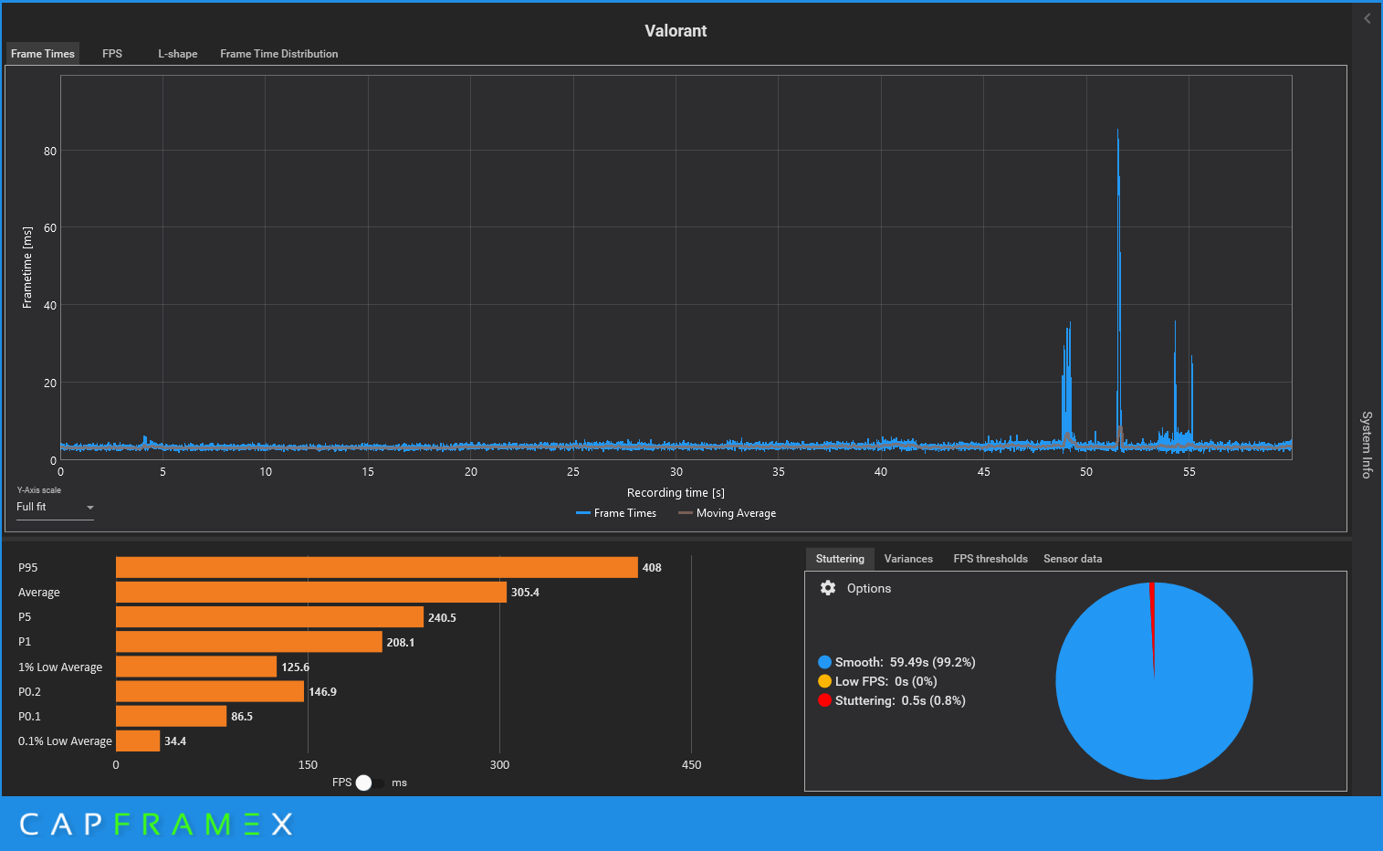Open the Y-Axis scale Full fit dropdown
The height and width of the screenshot is (851, 1383).
point(55,507)
